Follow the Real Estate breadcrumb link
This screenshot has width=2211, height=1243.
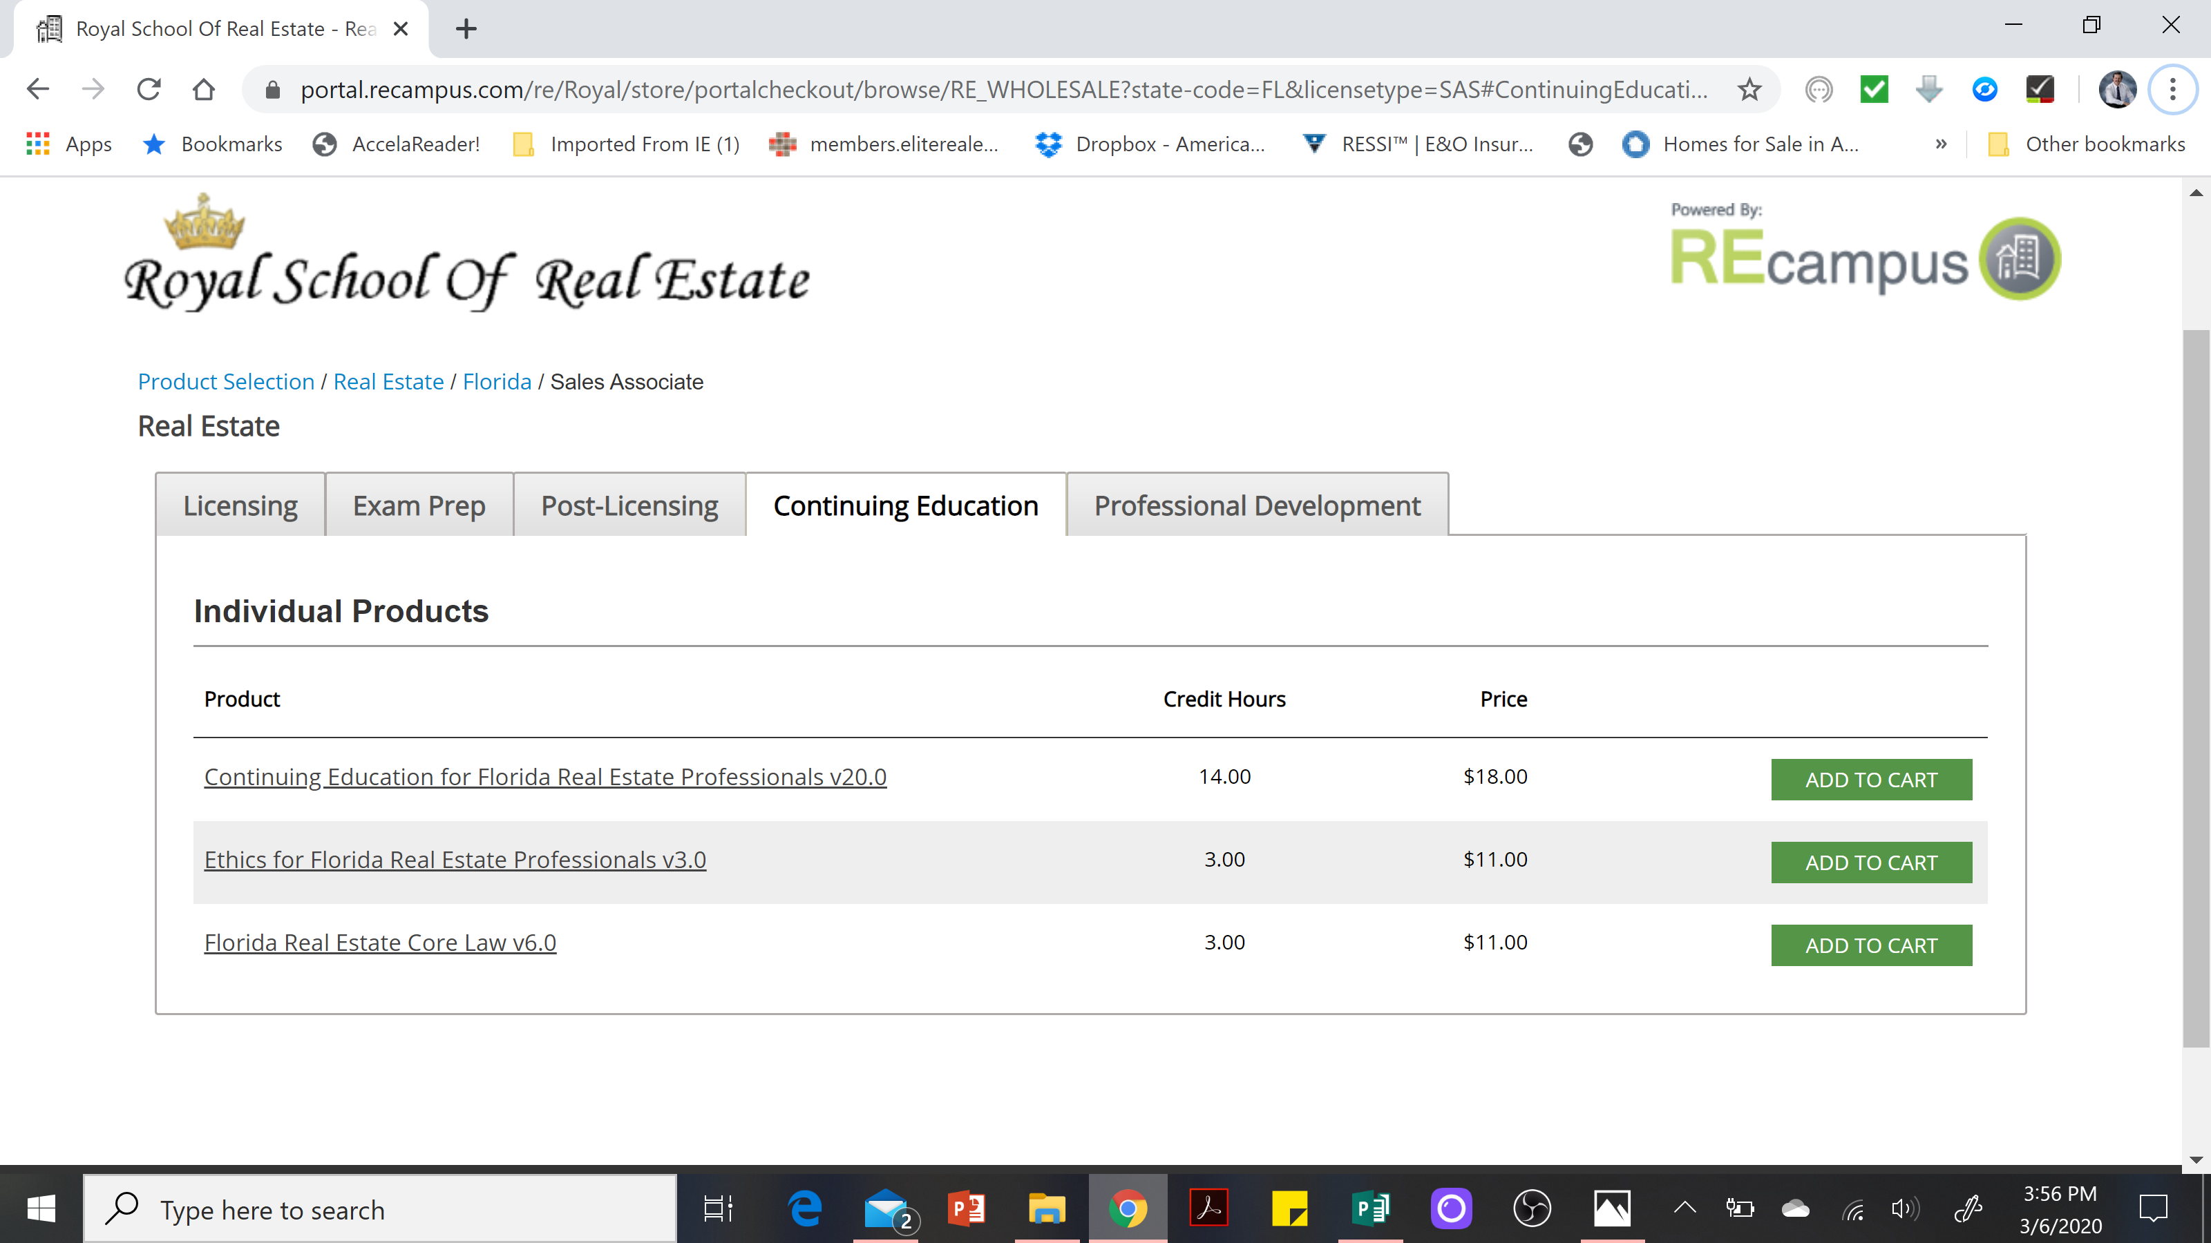pyautogui.click(x=388, y=382)
